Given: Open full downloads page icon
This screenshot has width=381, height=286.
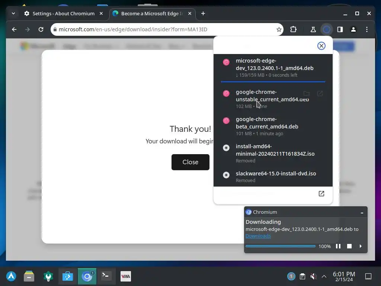Looking at the screenshot, I should tap(321, 194).
